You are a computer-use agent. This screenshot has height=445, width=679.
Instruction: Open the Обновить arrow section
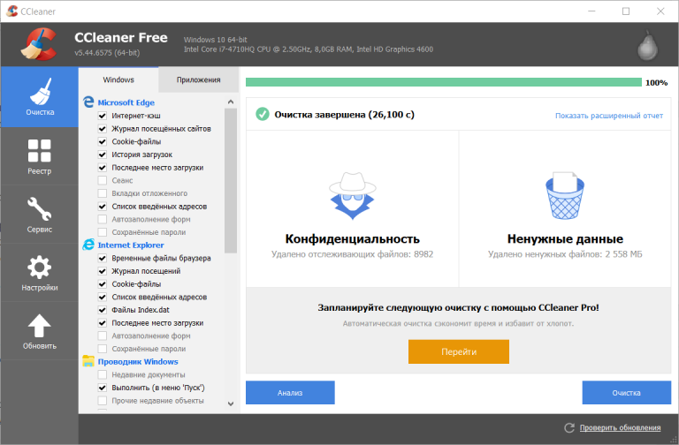point(40,331)
